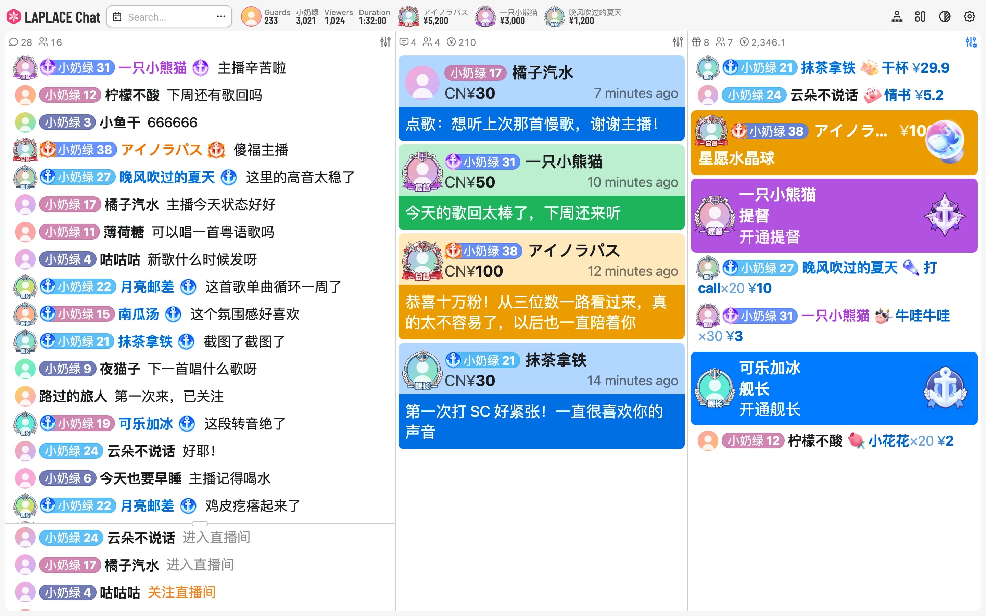Open chat column filter sliders icon
This screenshot has width=986, height=616.
385,42
